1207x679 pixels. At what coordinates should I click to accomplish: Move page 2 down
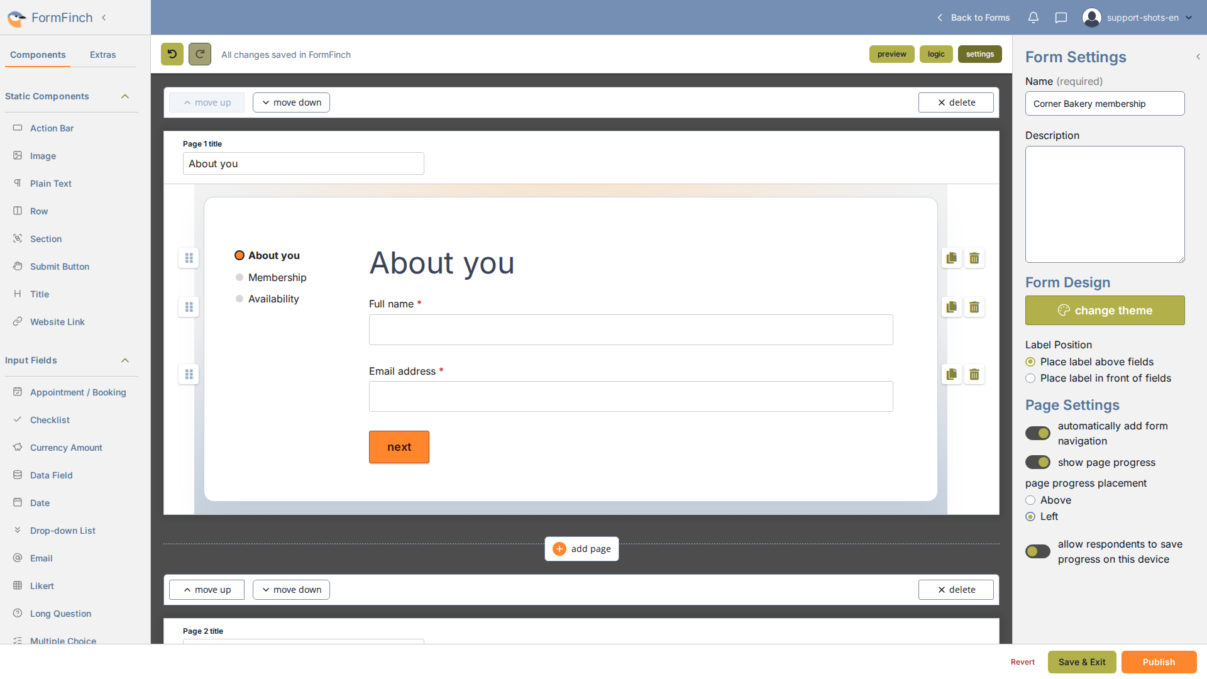291,590
